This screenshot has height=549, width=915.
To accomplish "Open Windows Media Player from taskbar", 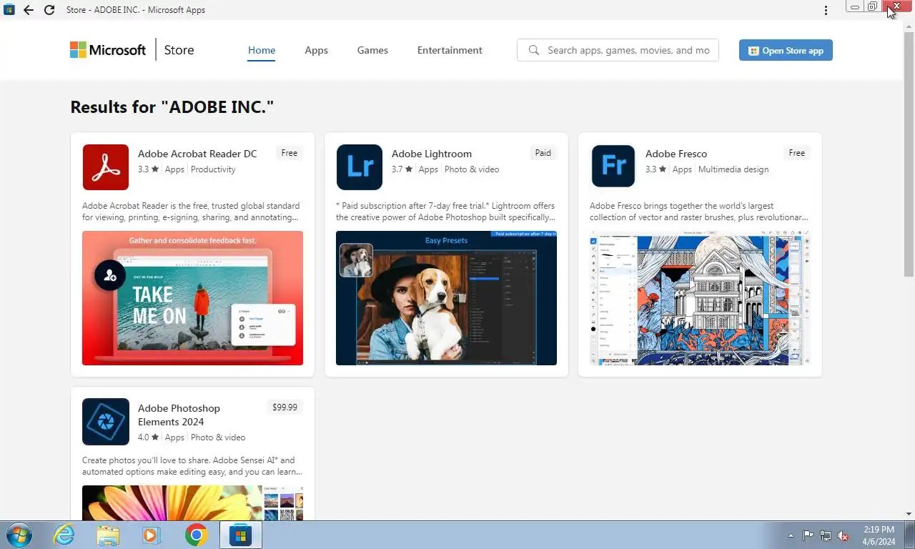I will click(152, 535).
